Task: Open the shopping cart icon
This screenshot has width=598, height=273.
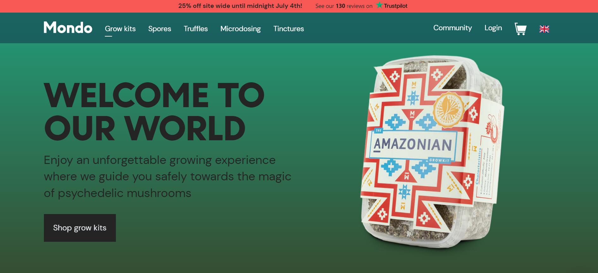Action: [x=520, y=29]
